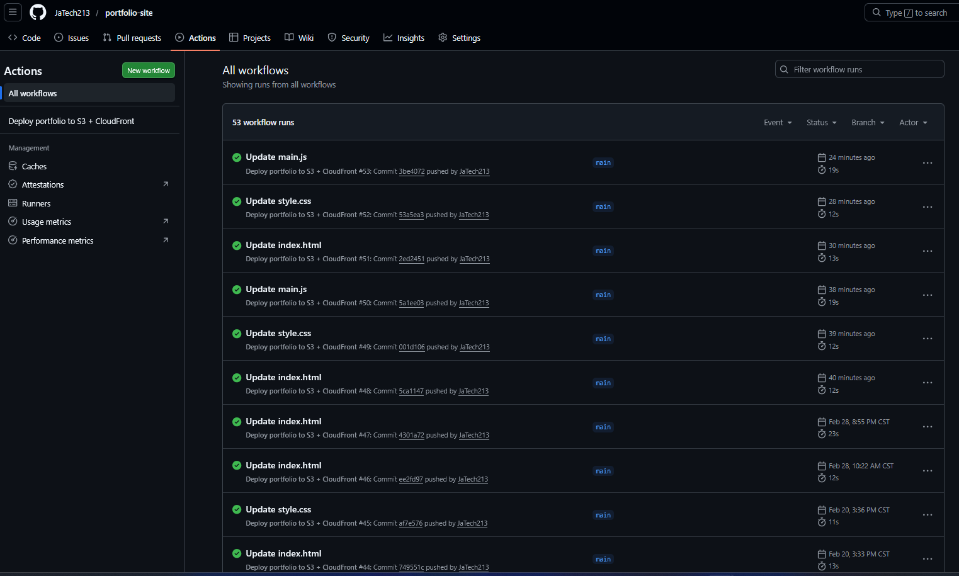Switch to the Pull requests tab
959x576 pixels.
pos(132,38)
